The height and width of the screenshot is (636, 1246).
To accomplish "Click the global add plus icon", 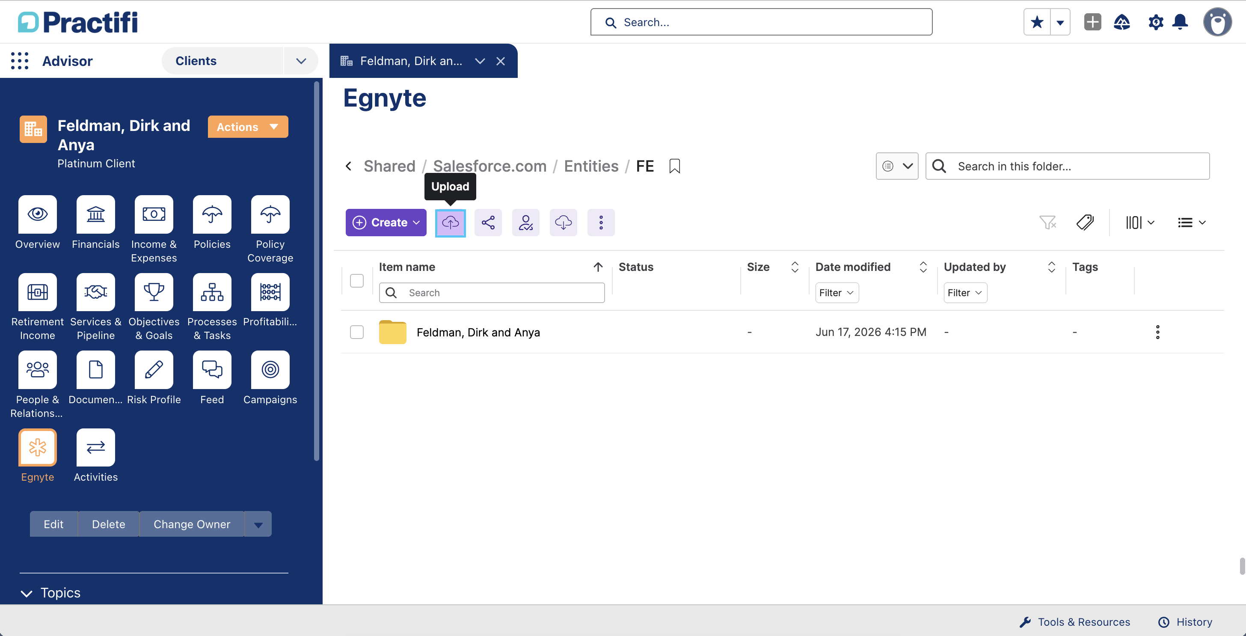I will 1092,22.
